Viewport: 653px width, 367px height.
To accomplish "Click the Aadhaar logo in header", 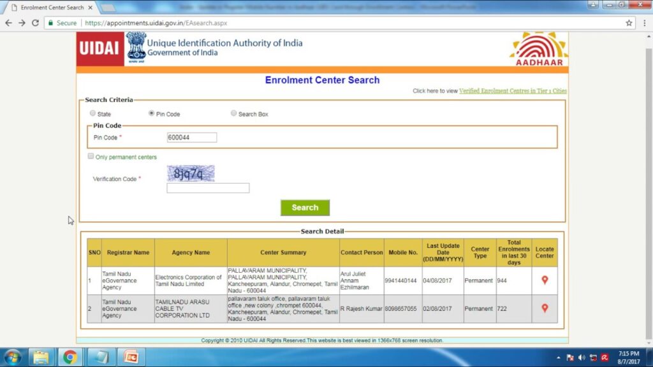I will 538,49.
